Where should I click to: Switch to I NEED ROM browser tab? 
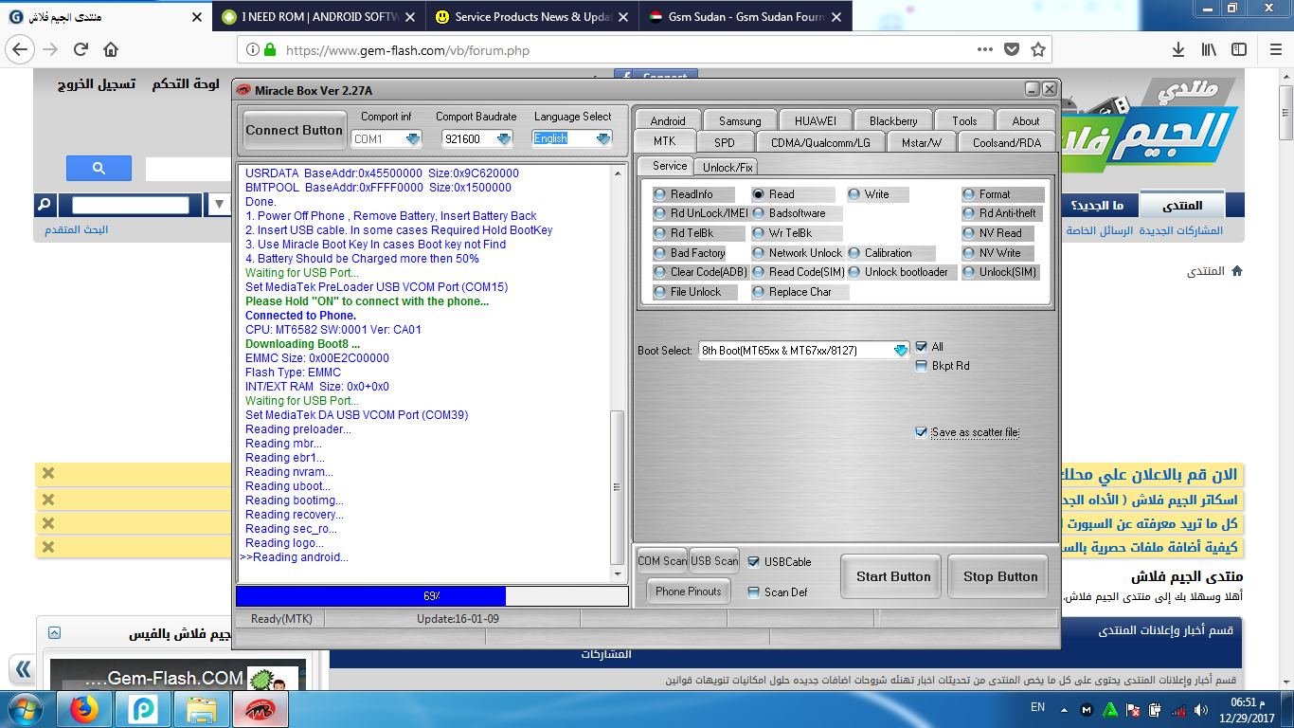point(321,17)
